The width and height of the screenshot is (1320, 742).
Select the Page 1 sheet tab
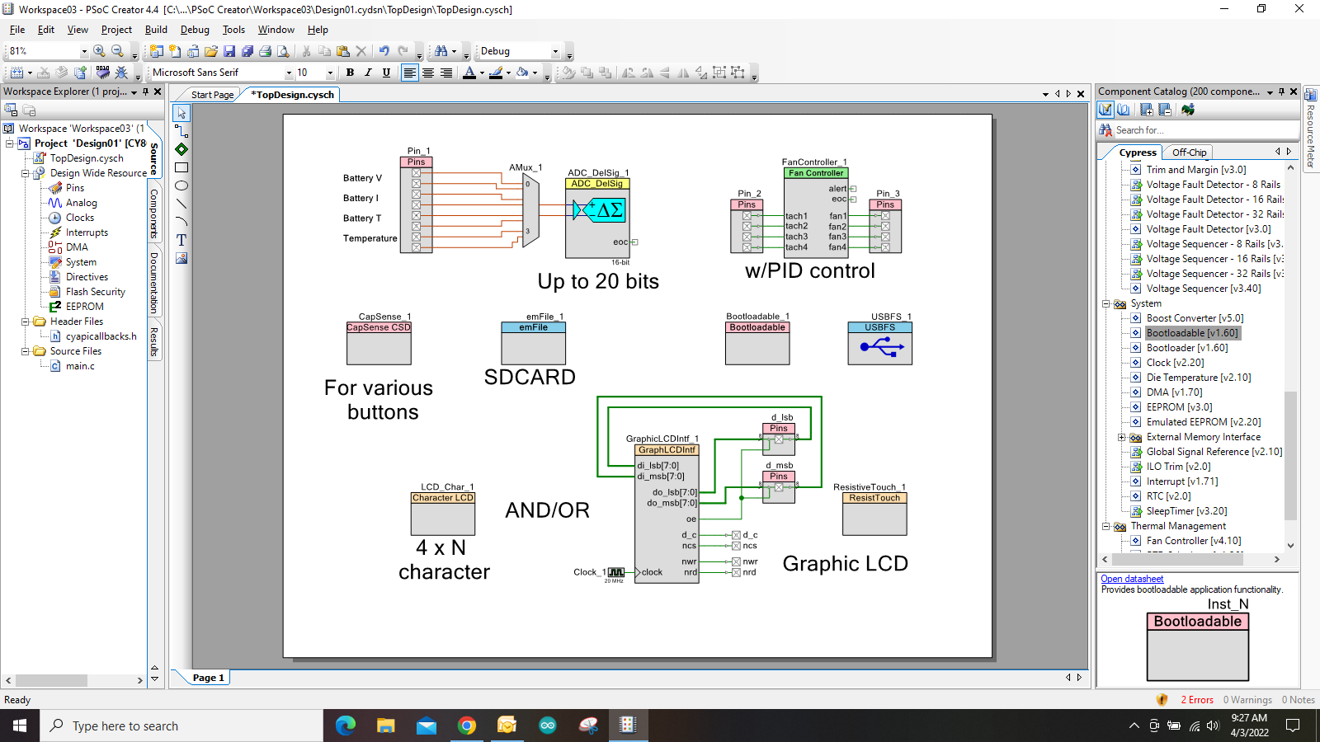(x=208, y=678)
